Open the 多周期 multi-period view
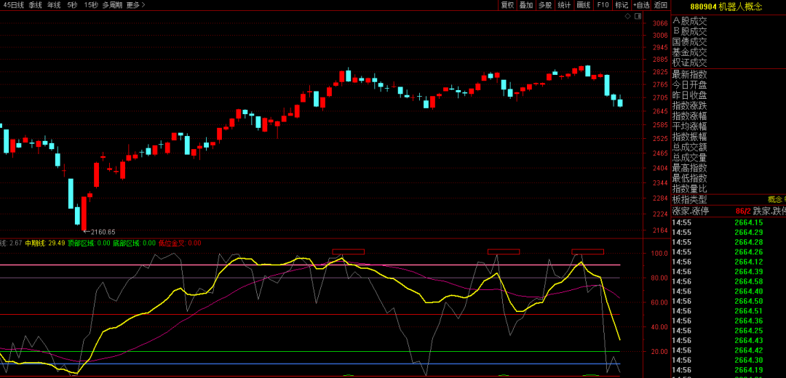Image resolution: width=786 pixels, height=378 pixels. 112,5
